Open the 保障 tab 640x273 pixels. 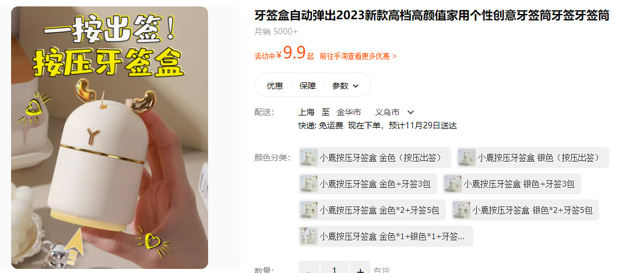307,86
